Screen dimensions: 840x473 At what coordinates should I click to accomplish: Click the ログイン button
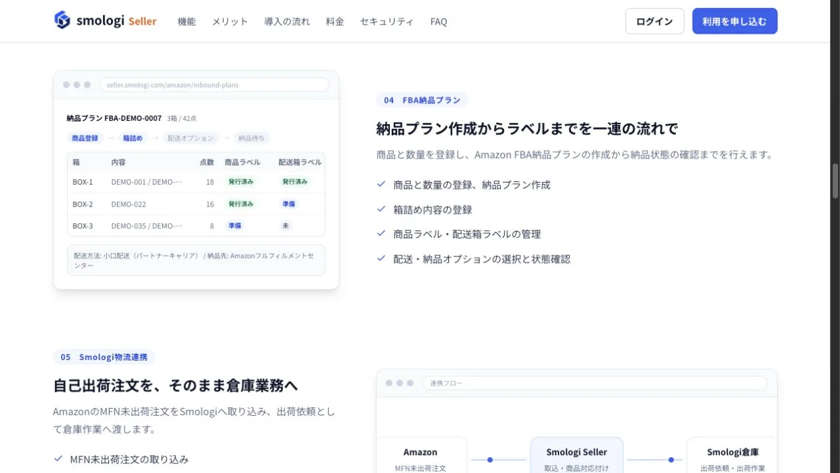[x=654, y=21]
